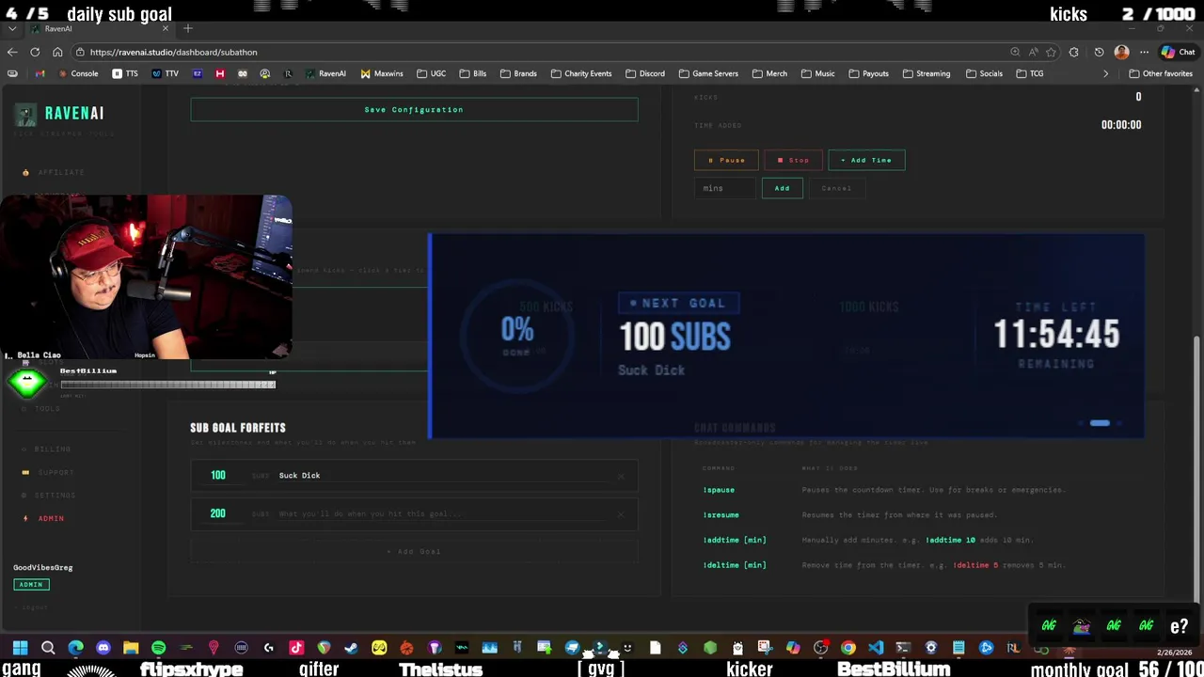This screenshot has width=1204, height=677.
Task: Open the TTV bookmark
Action: (x=165, y=73)
